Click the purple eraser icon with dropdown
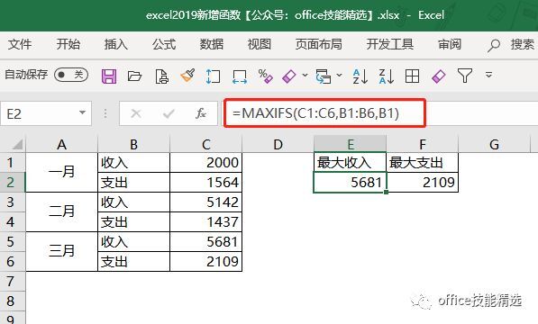 pyautogui.click(x=289, y=76)
